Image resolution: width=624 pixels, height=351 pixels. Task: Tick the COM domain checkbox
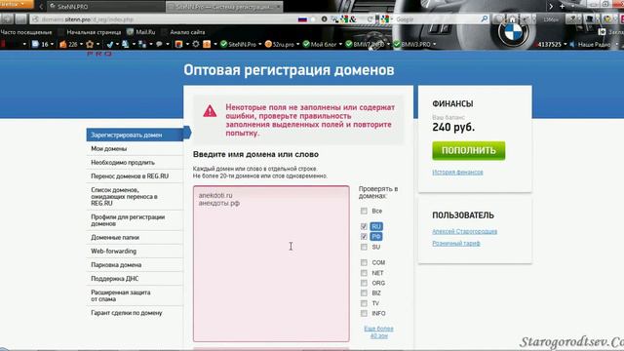click(x=364, y=262)
